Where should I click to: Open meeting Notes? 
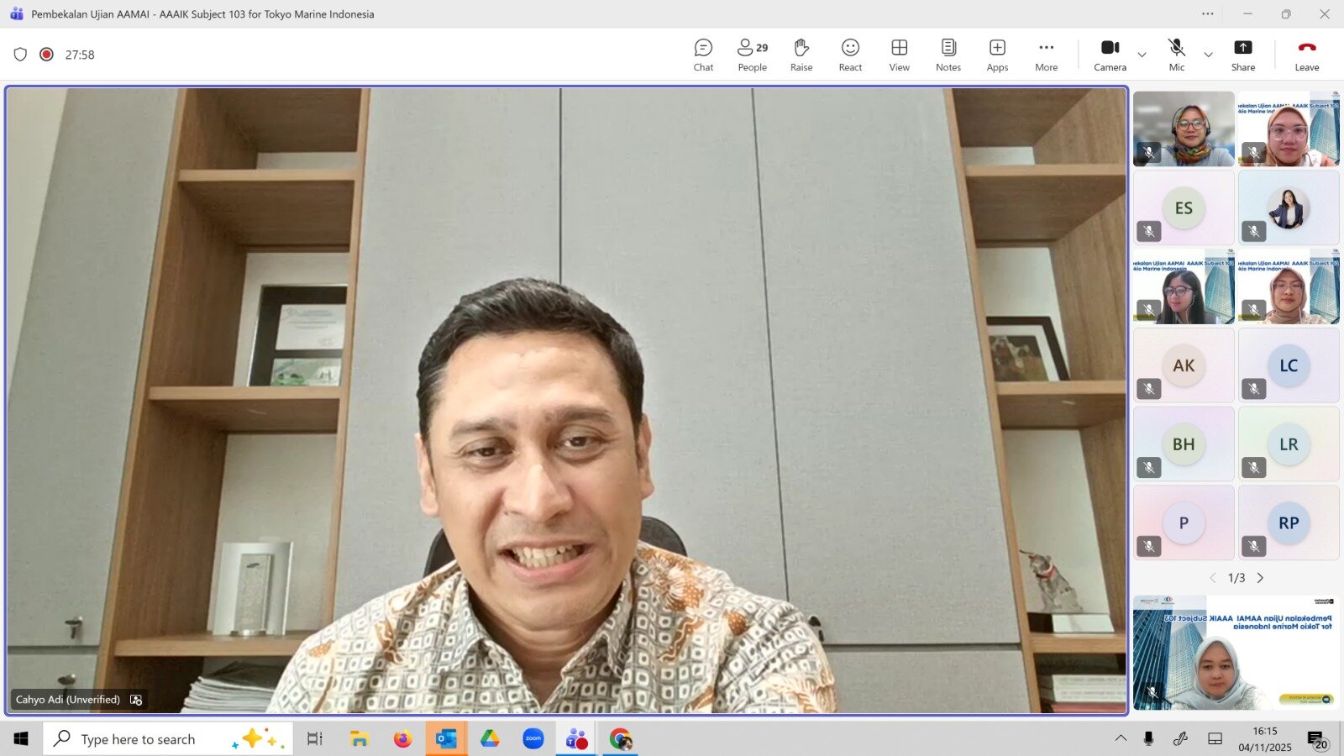coord(948,55)
